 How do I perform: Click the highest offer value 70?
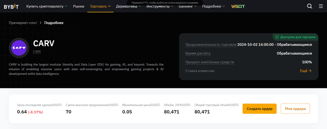[68, 112]
